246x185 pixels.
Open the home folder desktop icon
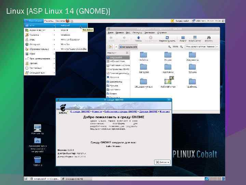pos(38,145)
